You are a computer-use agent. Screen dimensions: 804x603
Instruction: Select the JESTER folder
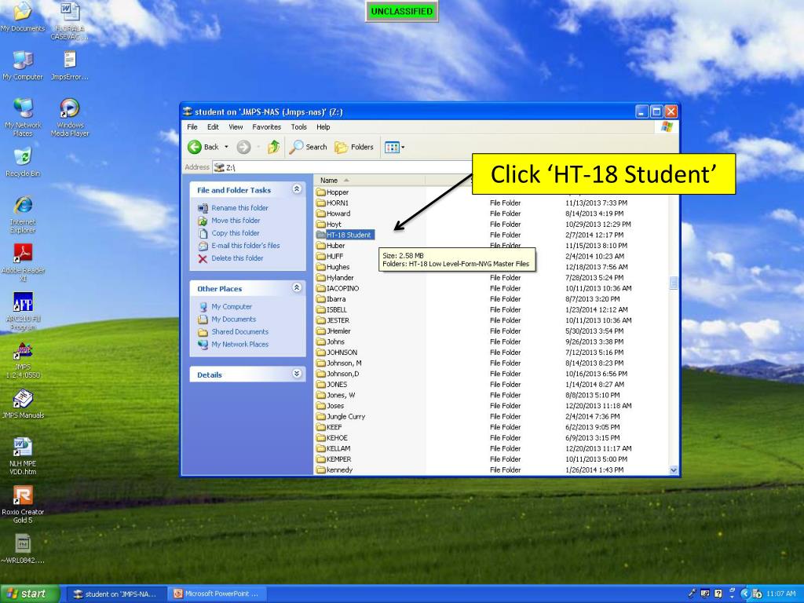(332, 320)
